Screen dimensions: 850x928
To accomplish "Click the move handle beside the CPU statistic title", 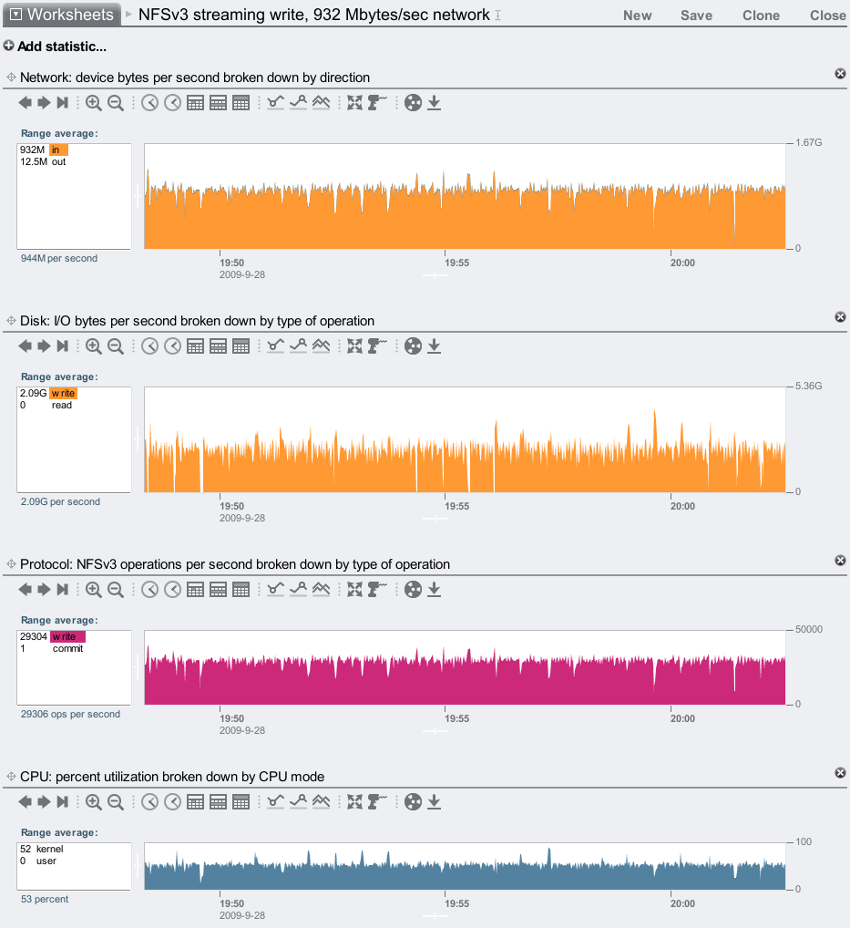I will 11,777.
